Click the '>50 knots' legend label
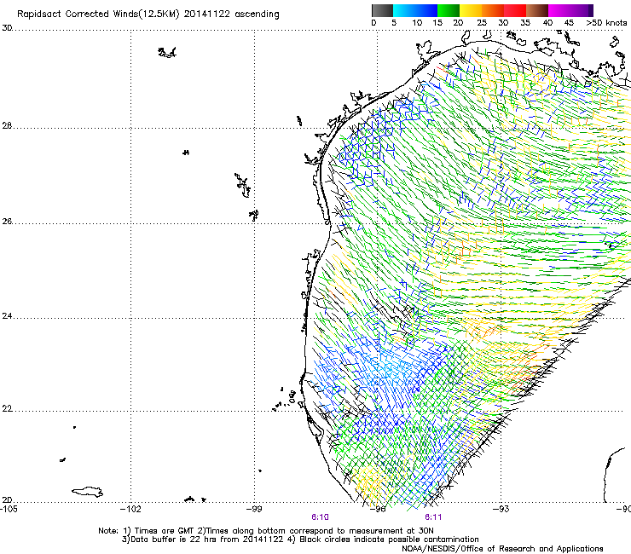Image resolution: width=631 pixels, height=554 pixels. point(606,23)
